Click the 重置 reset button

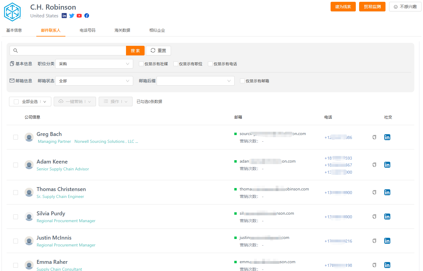[x=158, y=51]
